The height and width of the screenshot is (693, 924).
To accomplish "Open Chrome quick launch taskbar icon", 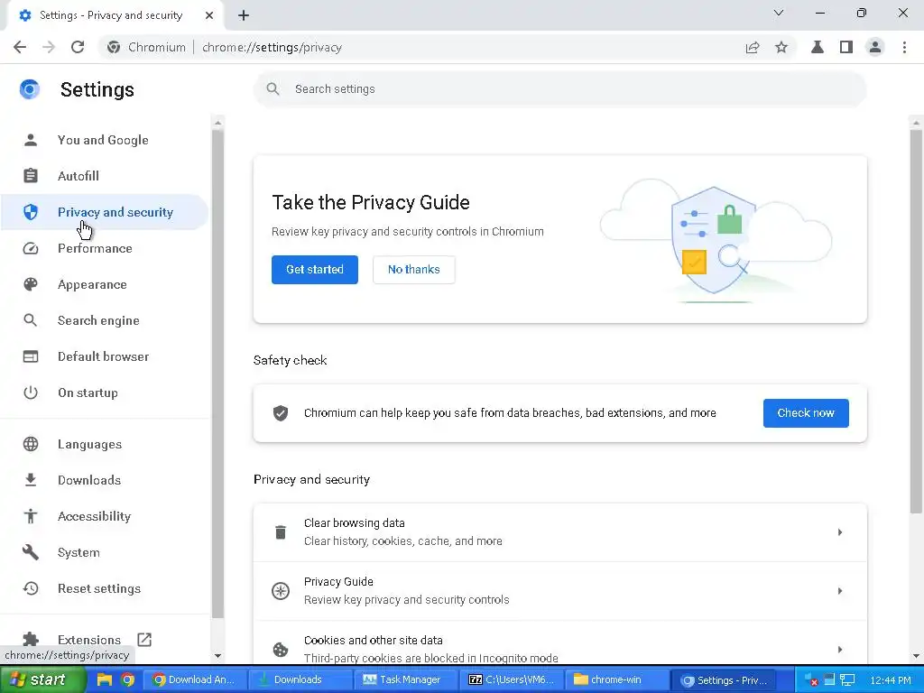I will 127,679.
